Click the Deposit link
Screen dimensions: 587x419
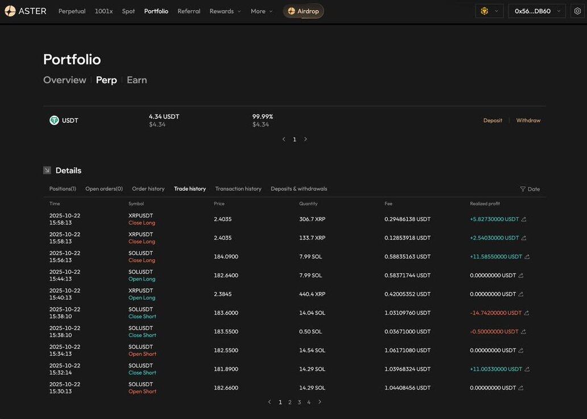click(493, 121)
